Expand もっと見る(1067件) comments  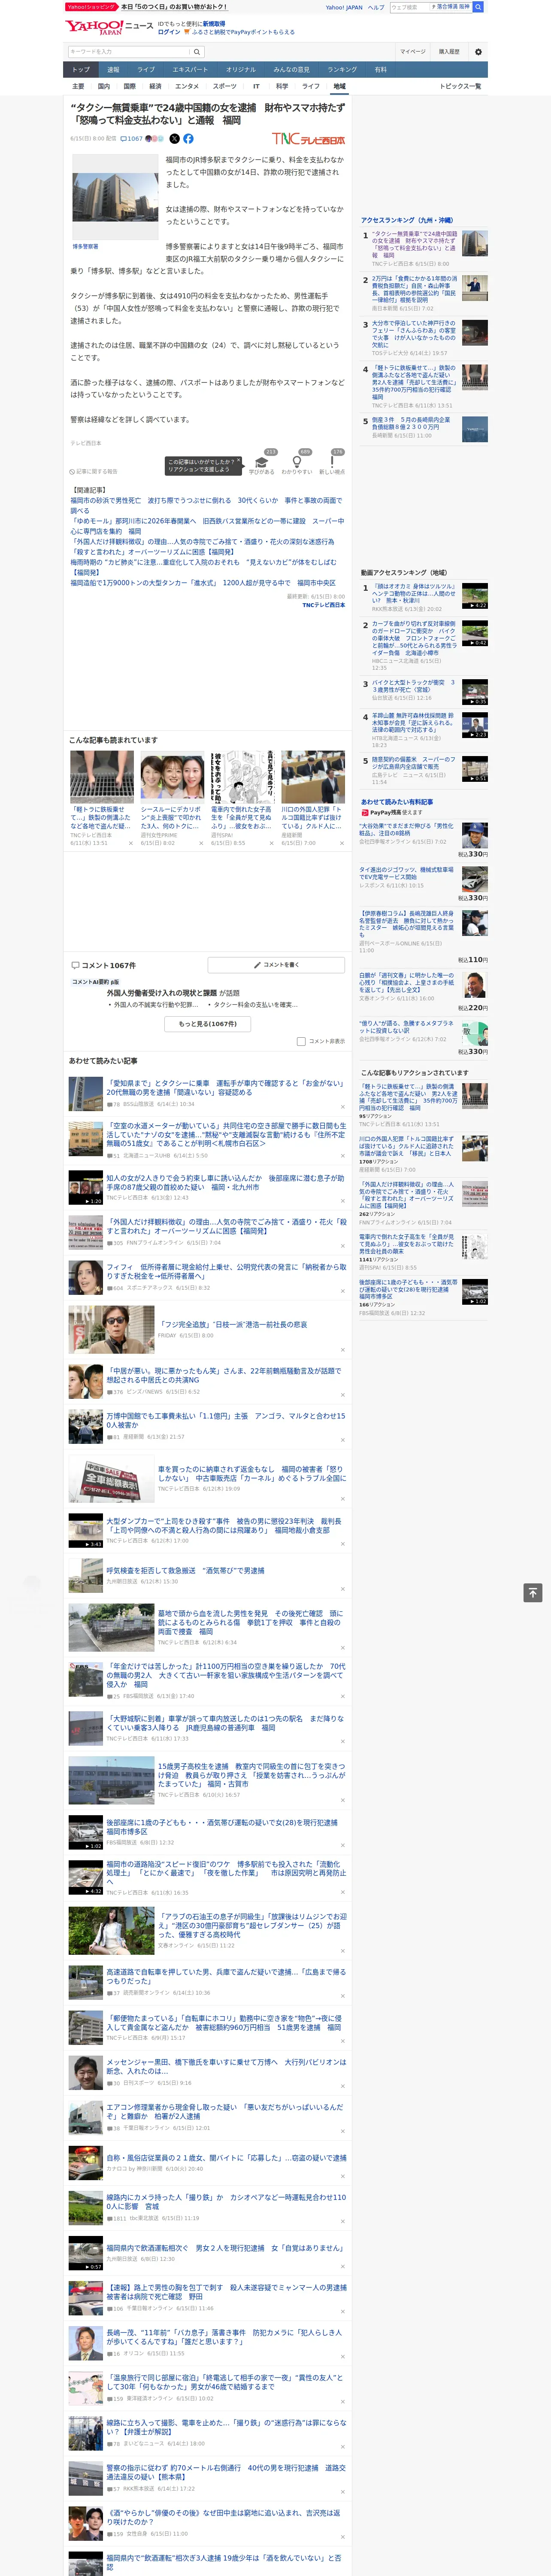pos(208,1023)
